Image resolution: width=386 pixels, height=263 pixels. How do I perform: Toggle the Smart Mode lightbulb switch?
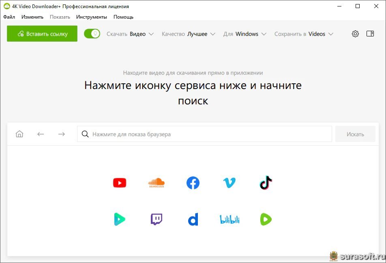[x=92, y=34]
